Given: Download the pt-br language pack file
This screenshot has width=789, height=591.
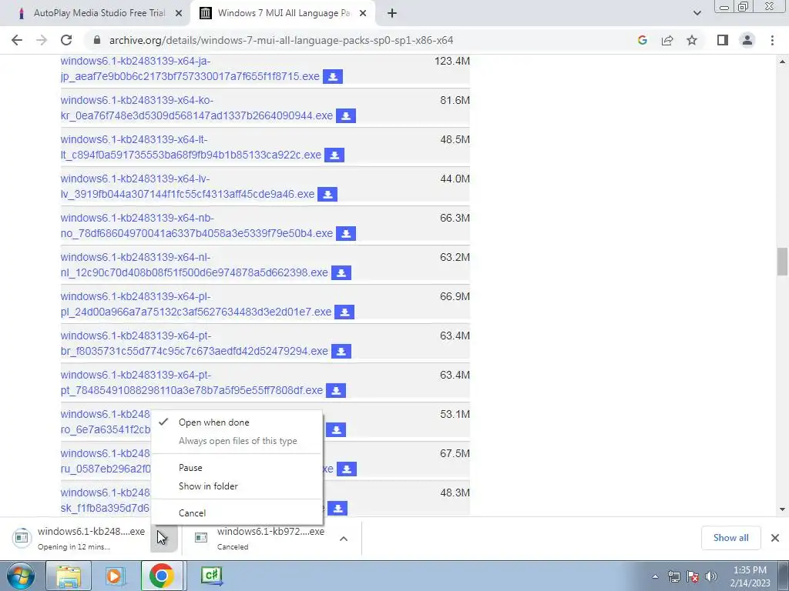Looking at the screenshot, I should [341, 351].
